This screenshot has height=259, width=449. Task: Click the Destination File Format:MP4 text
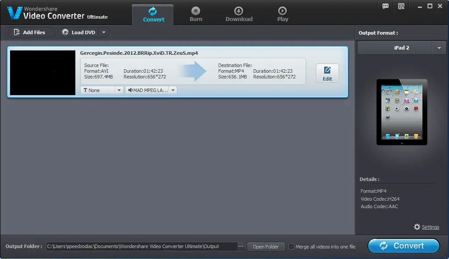(x=231, y=71)
